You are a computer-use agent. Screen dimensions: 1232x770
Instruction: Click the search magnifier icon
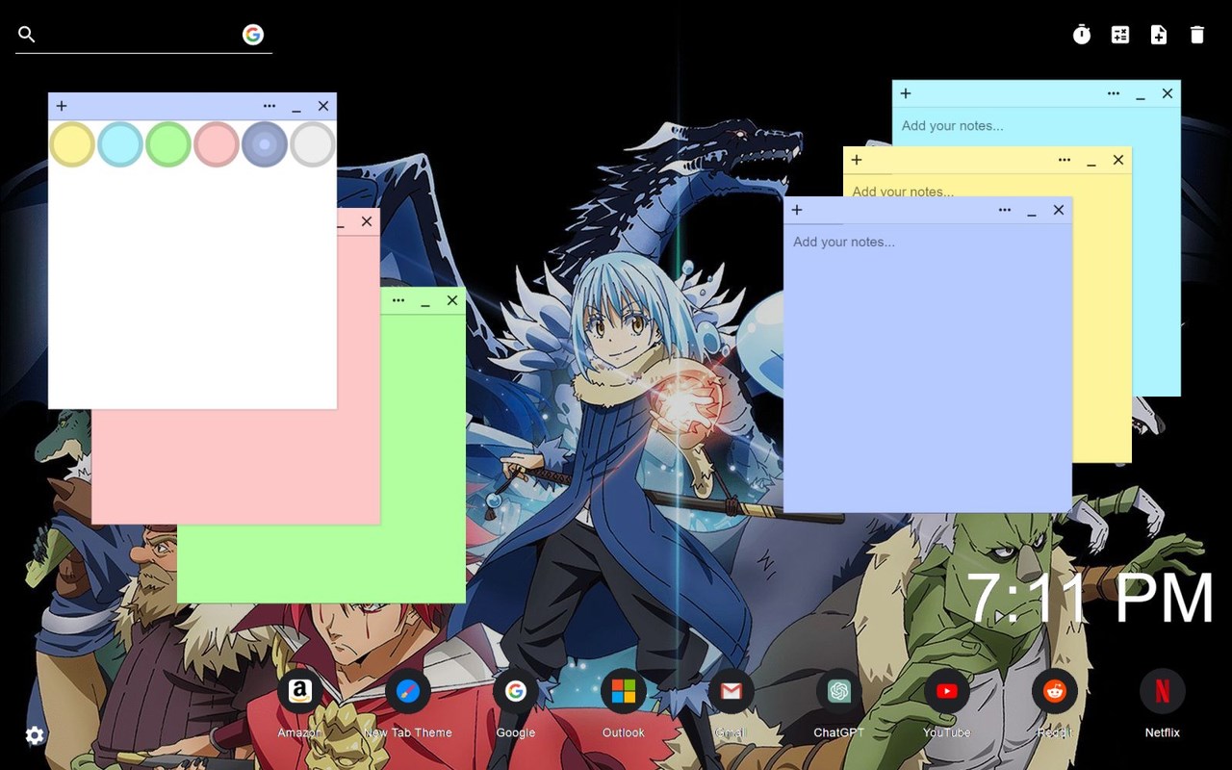pyautogui.click(x=27, y=35)
